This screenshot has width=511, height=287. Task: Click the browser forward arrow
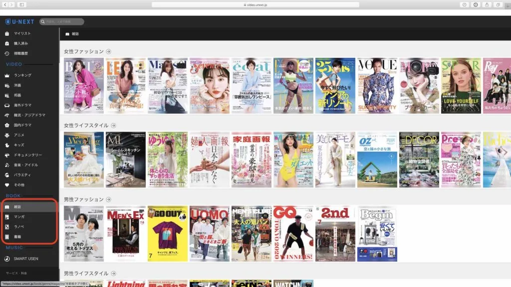[x=11, y=4]
